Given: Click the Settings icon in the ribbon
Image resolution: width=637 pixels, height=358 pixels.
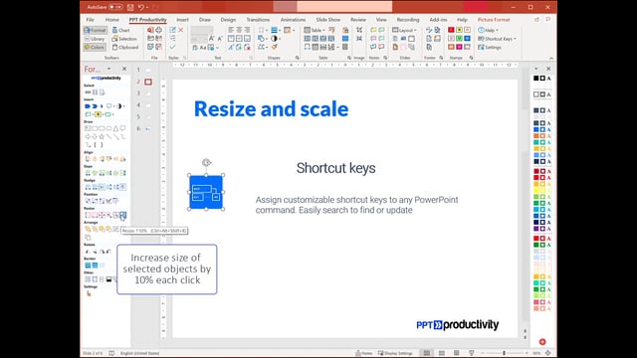Looking at the screenshot, I should 490,48.
